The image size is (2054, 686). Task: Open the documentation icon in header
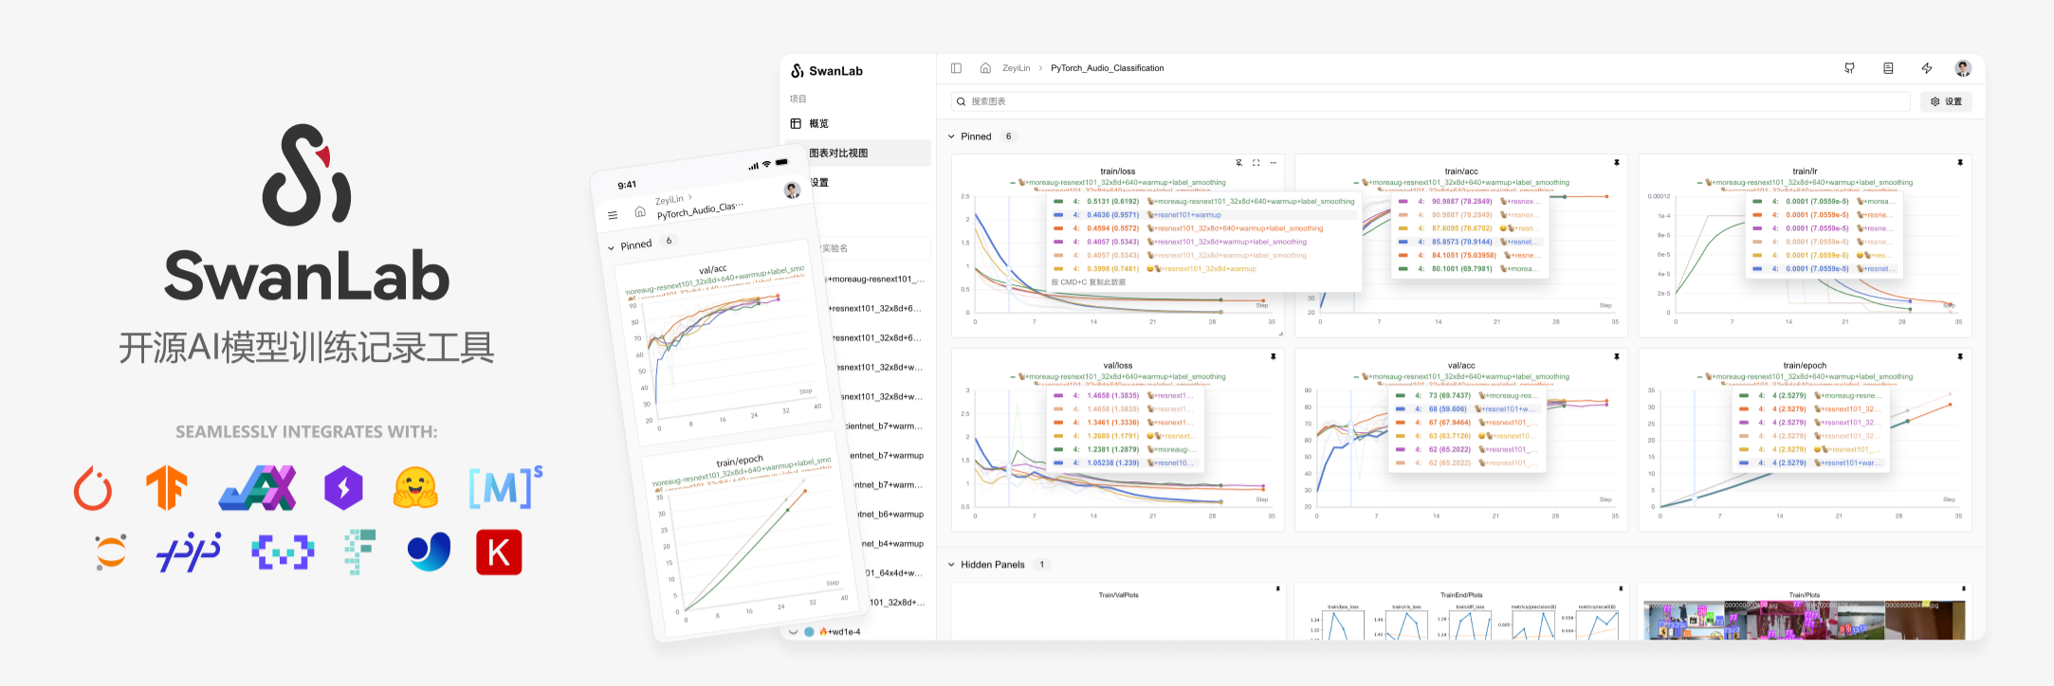[x=1888, y=68]
